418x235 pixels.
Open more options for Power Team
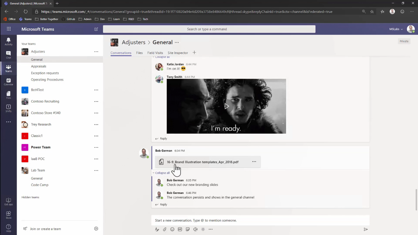pos(96,147)
